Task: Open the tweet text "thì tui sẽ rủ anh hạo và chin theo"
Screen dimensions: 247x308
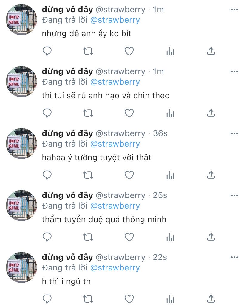Action: [x=106, y=96]
